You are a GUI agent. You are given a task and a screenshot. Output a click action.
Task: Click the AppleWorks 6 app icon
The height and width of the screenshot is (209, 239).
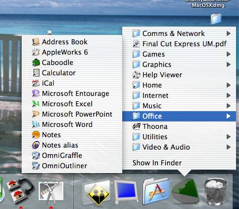point(36,52)
